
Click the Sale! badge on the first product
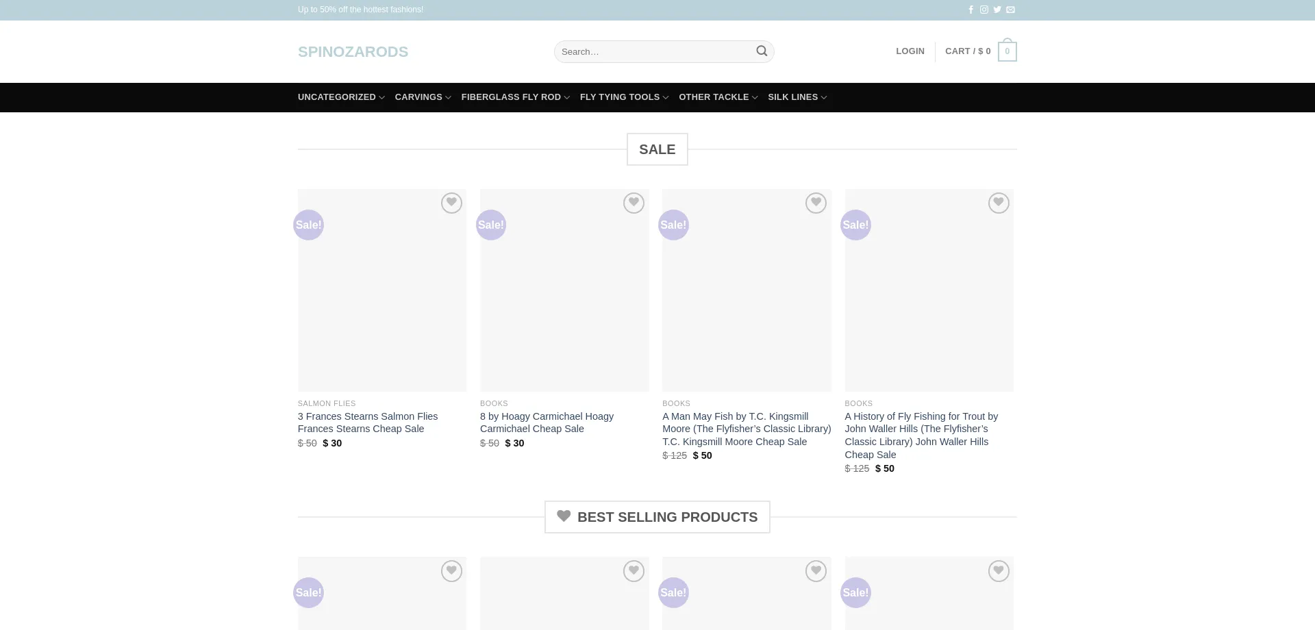click(x=308, y=225)
